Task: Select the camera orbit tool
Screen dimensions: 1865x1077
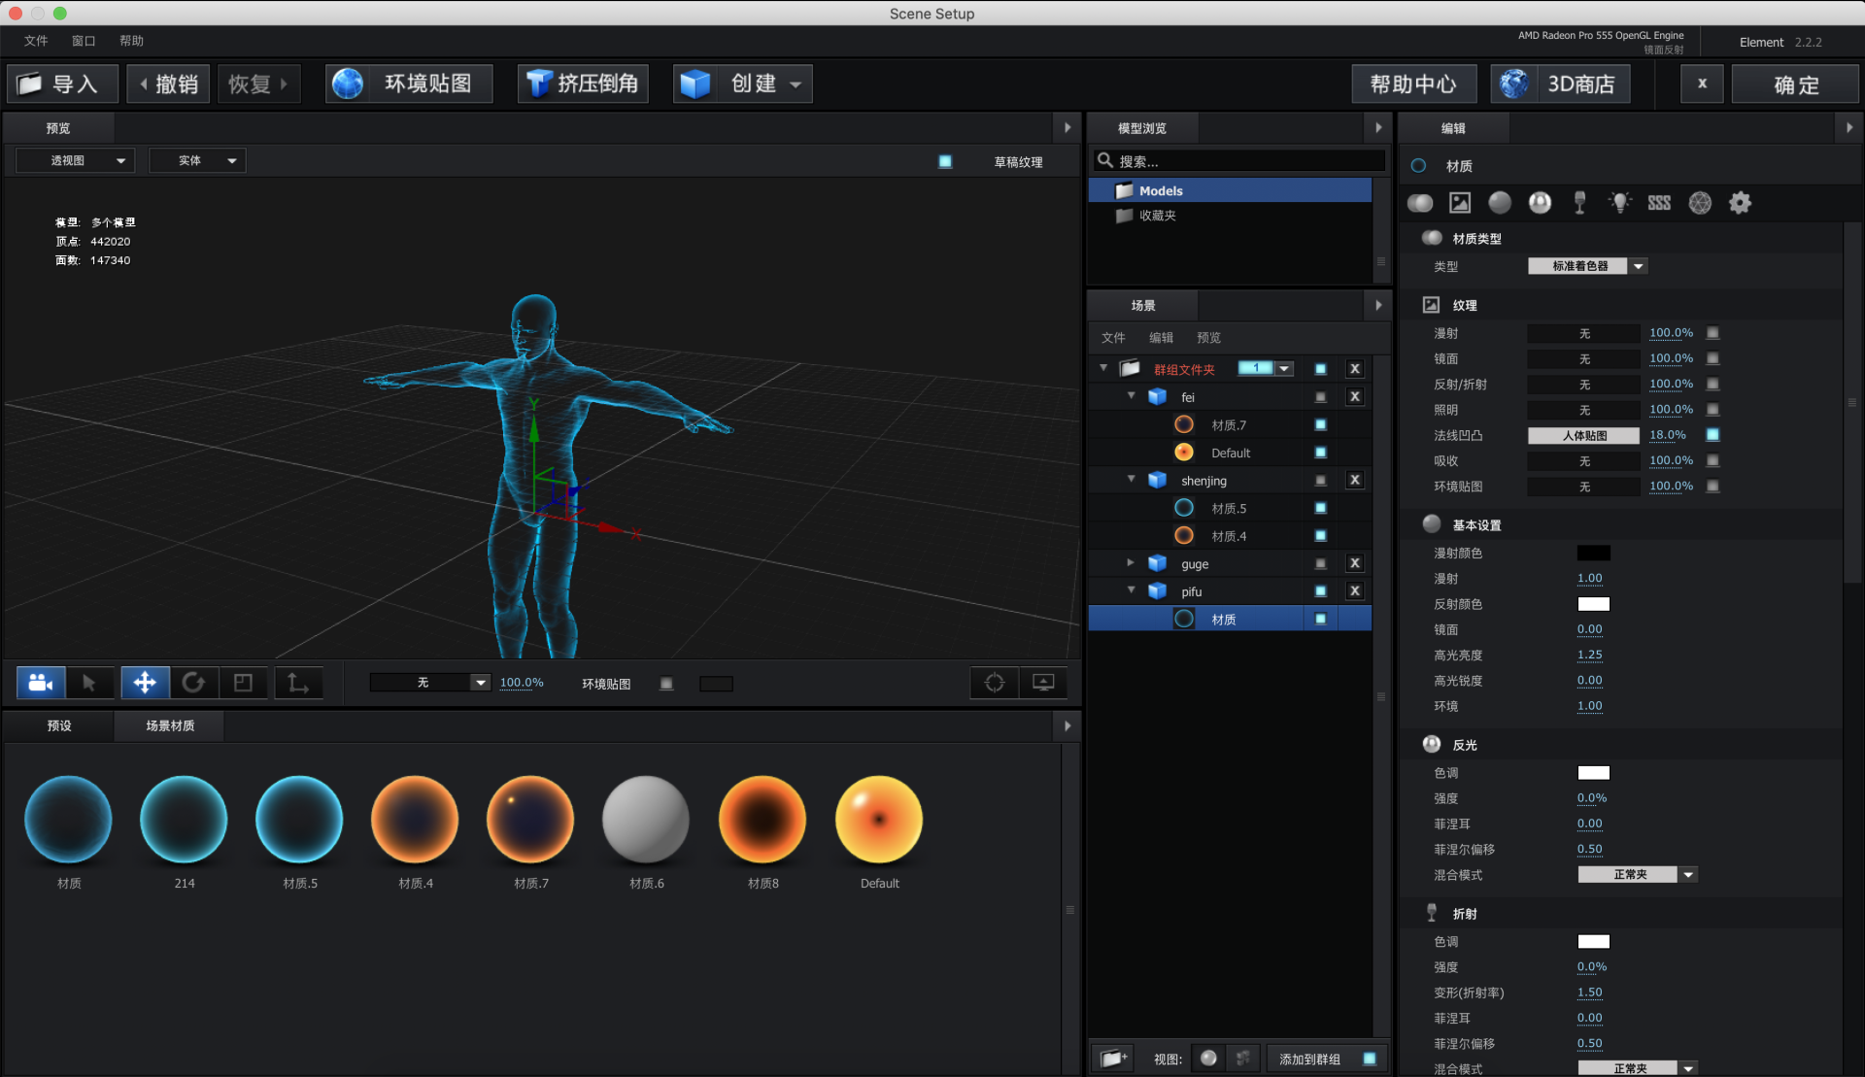Action: click(41, 683)
